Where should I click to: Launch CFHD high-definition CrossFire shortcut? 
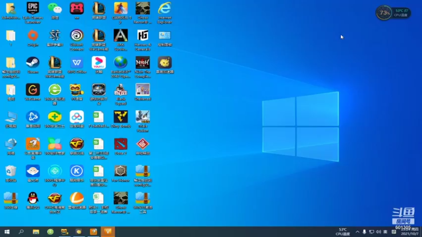pos(55,203)
